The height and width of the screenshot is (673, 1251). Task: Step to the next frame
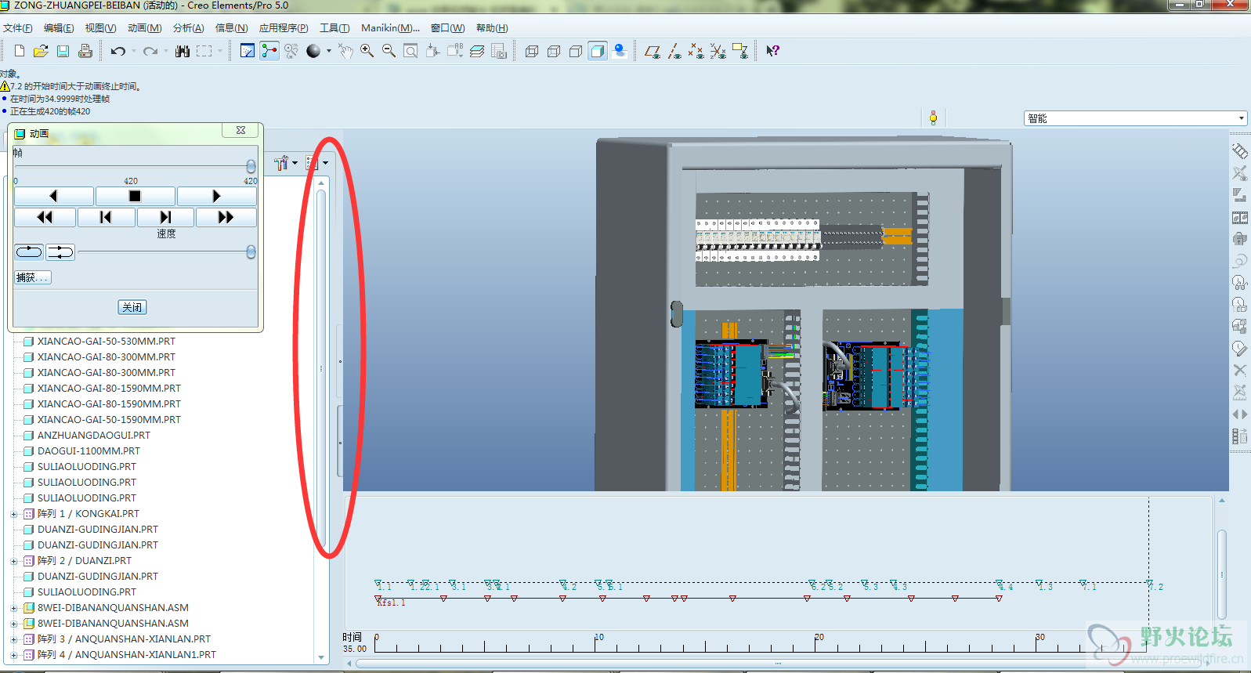165,217
